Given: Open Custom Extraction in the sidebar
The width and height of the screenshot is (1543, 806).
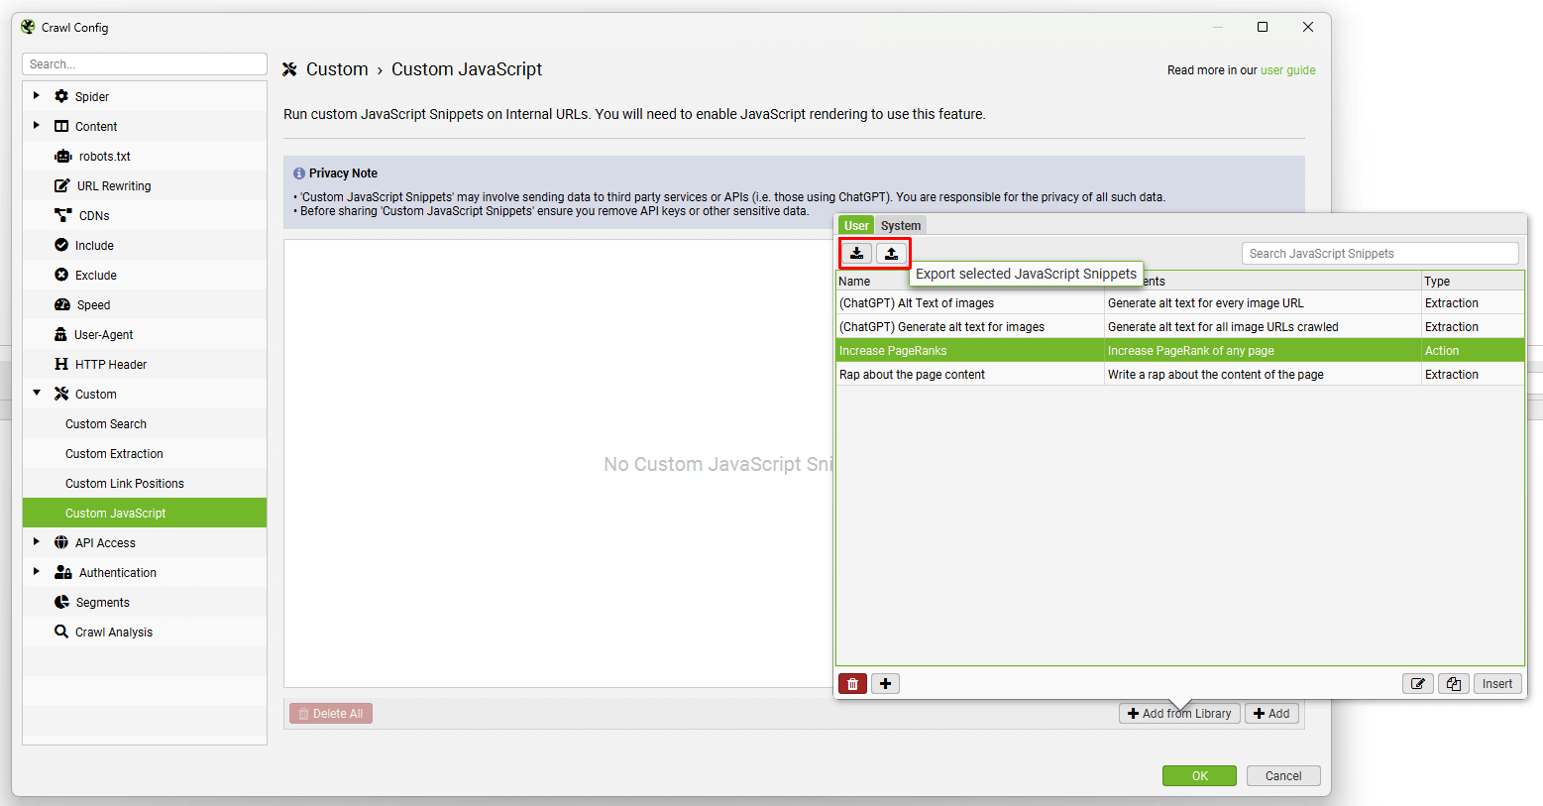Looking at the screenshot, I should (x=114, y=454).
